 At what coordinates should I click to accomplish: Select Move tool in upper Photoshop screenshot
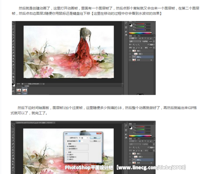pos(13,23)
